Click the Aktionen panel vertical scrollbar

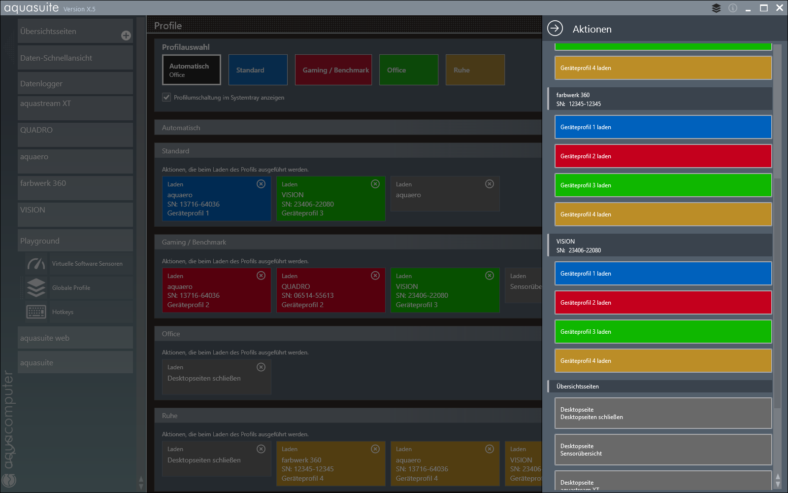click(x=778, y=293)
